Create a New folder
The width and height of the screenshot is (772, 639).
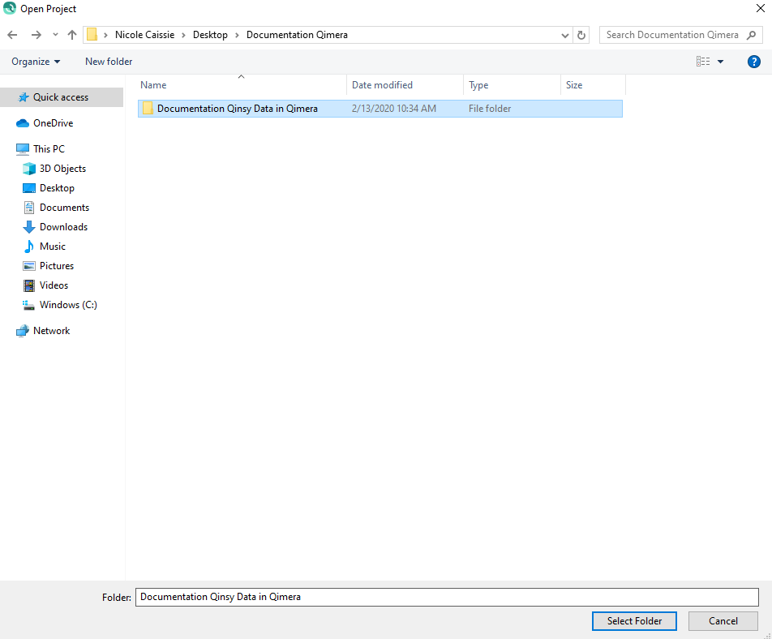click(109, 62)
